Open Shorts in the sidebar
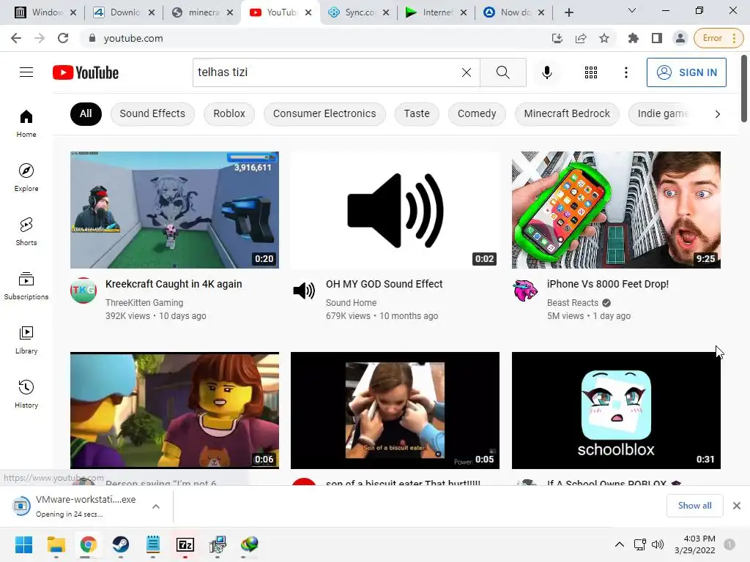 pos(26,231)
